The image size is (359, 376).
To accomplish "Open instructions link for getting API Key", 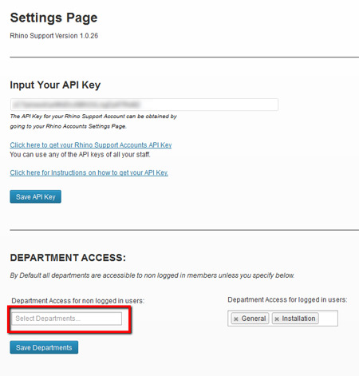I will coord(89,172).
